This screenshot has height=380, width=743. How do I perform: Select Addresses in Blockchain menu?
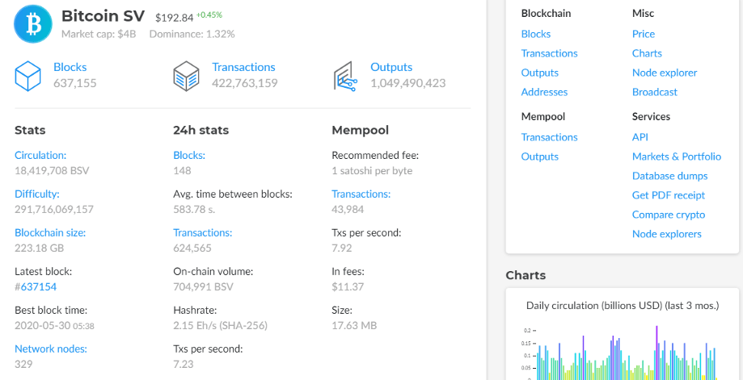pyautogui.click(x=544, y=92)
